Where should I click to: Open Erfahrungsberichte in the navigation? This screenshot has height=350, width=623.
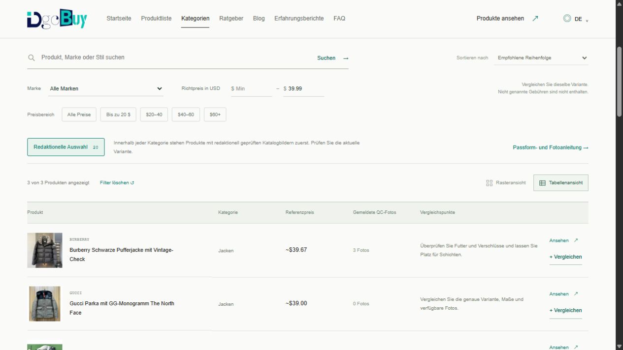(299, 19)
